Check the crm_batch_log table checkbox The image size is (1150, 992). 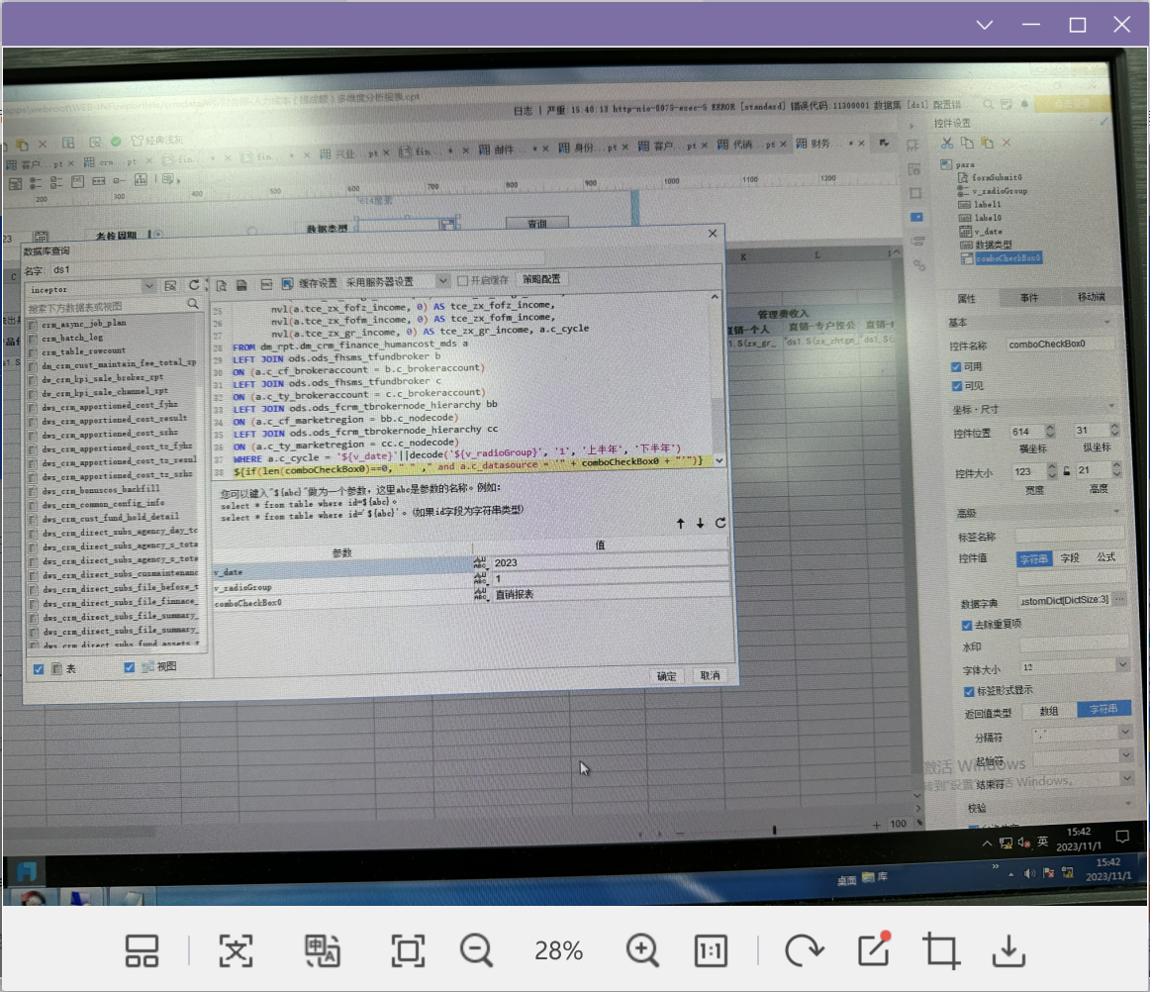tap(33, 339)
